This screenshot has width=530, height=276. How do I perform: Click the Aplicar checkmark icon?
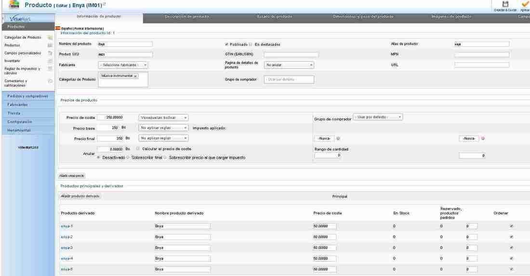coord(526,4)
